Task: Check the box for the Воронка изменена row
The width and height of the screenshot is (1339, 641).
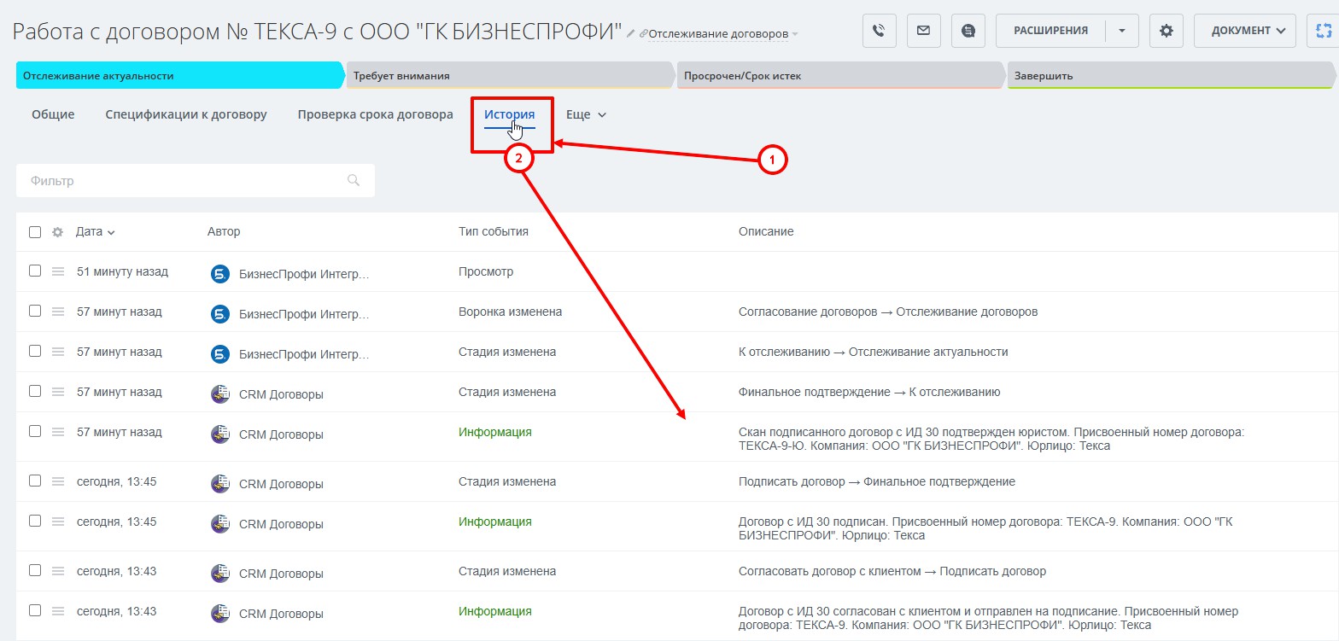Action: [x=35, y=311]
